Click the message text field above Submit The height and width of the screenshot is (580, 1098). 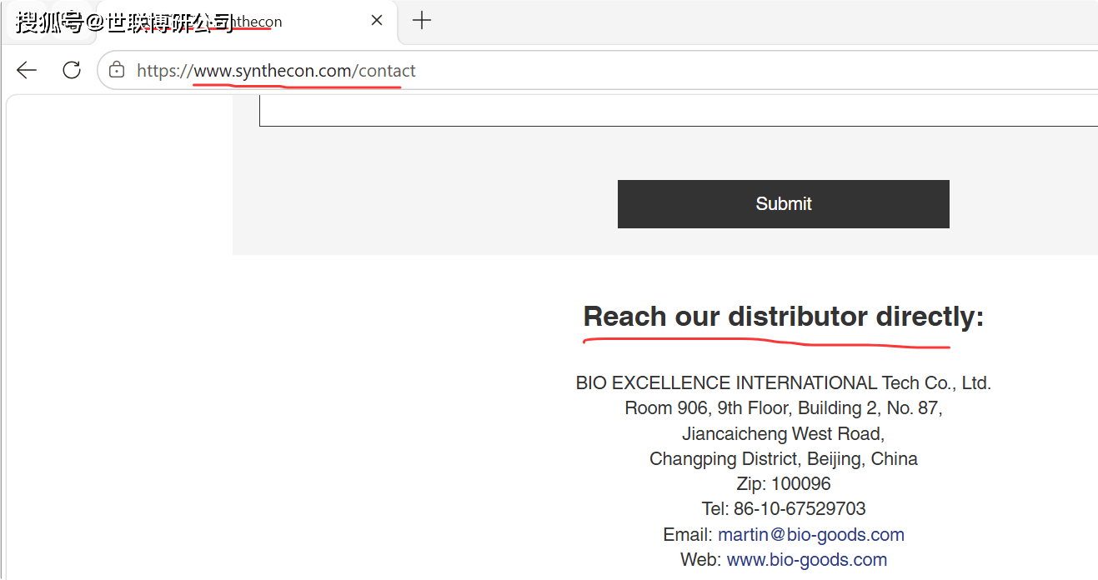point(678,111)
